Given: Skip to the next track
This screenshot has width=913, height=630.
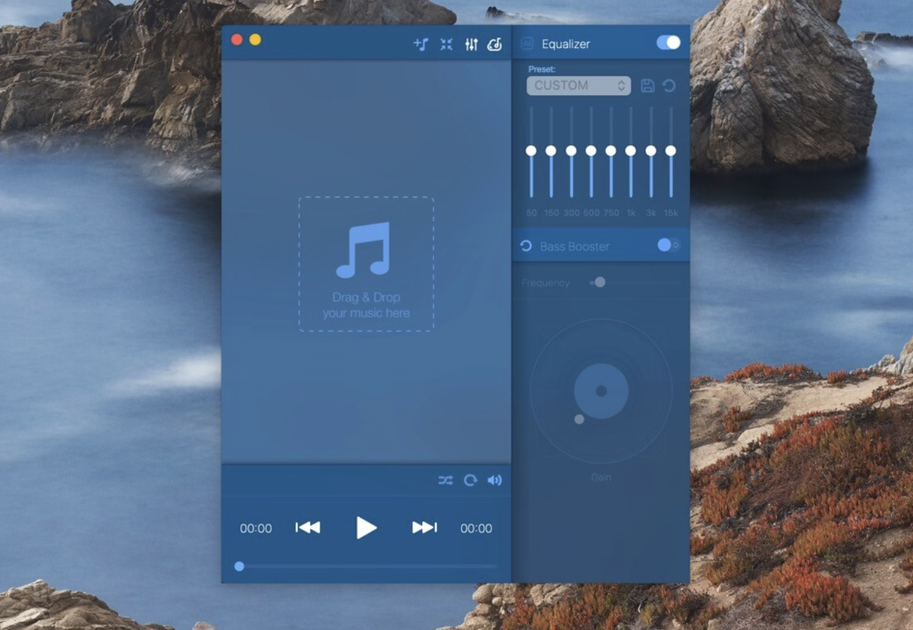Looking at the screenshot, I should pos(424,528).
